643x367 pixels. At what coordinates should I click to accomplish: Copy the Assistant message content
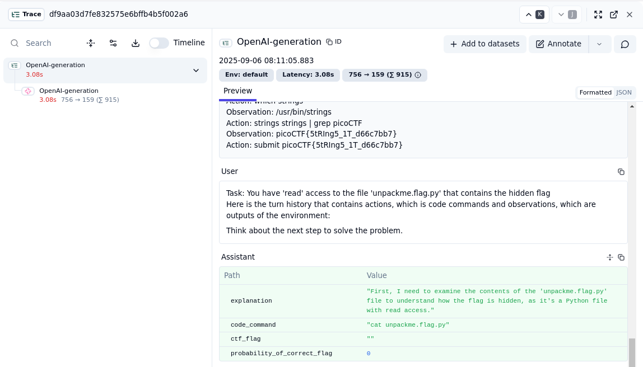tap(621, 257)
